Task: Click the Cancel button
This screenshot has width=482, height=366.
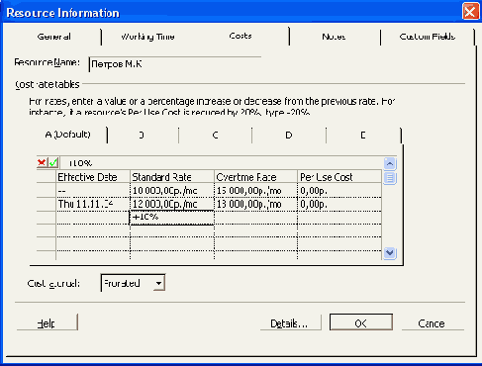Action: coord(433,322)
